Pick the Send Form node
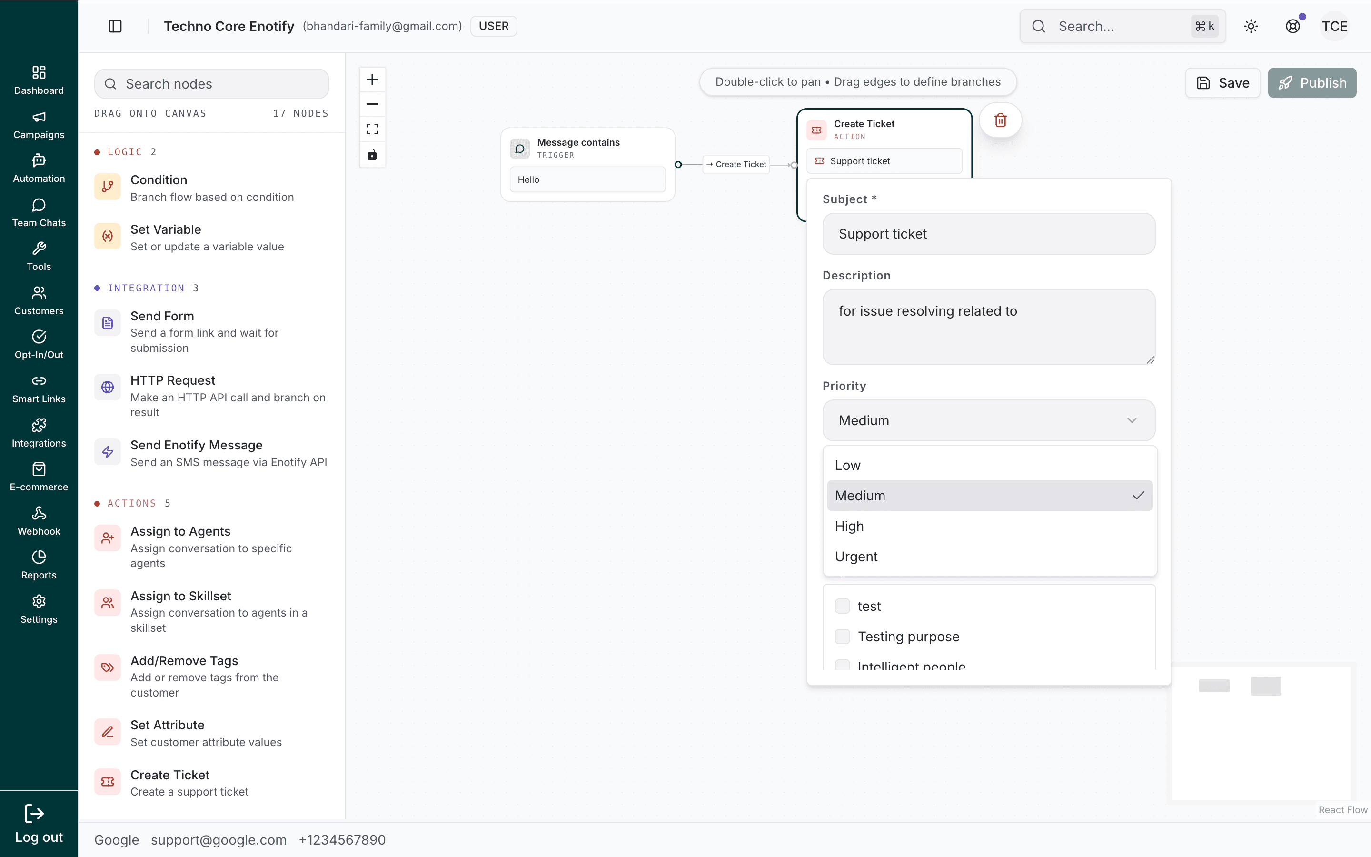Image resolution: width=1371 pixels, height=857 pixels. point(211,331)
